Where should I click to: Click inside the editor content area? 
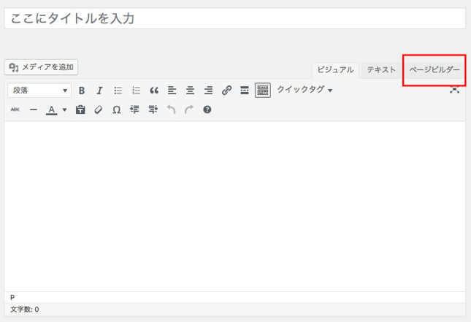tap(235, 207)
